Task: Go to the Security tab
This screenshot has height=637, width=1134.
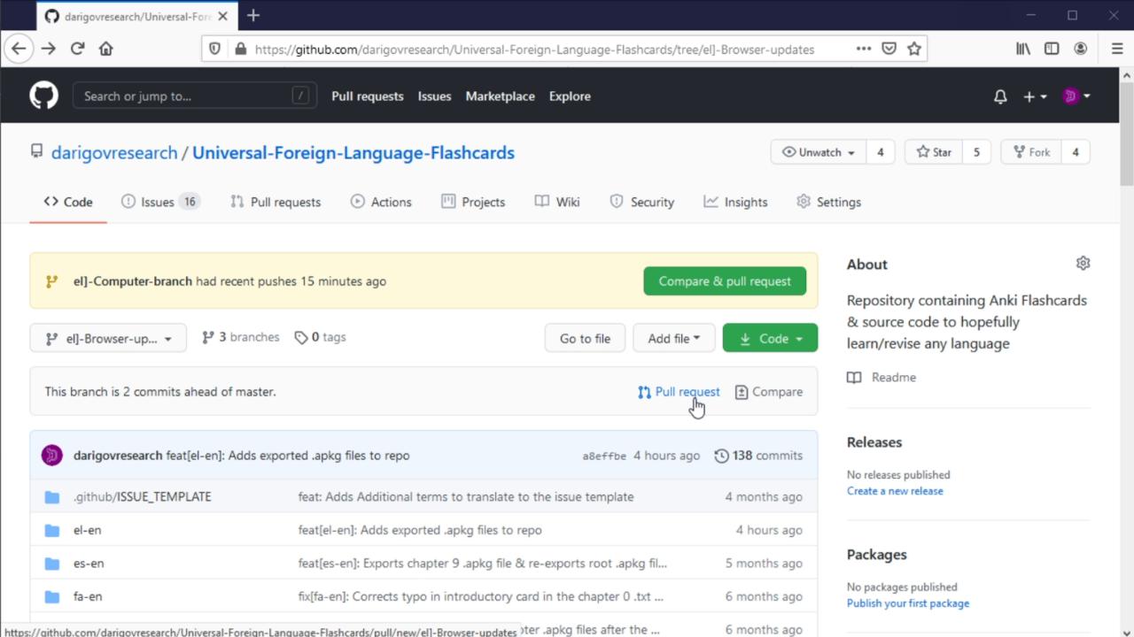Action: pyautogui.click(x=642, y=202)
